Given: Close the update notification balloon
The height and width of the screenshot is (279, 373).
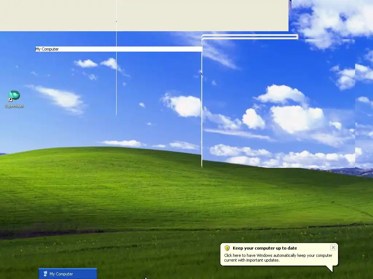Looking at the screenshot, I should click(x=333, y=247).
